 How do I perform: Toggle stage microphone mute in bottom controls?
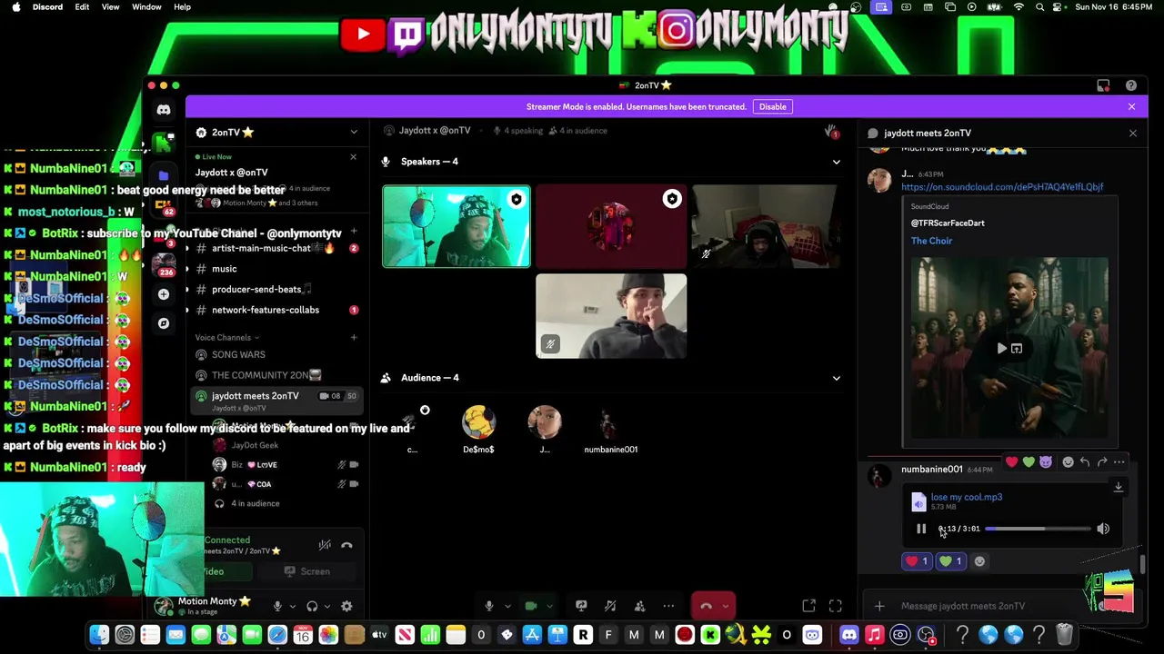[488, 606]
